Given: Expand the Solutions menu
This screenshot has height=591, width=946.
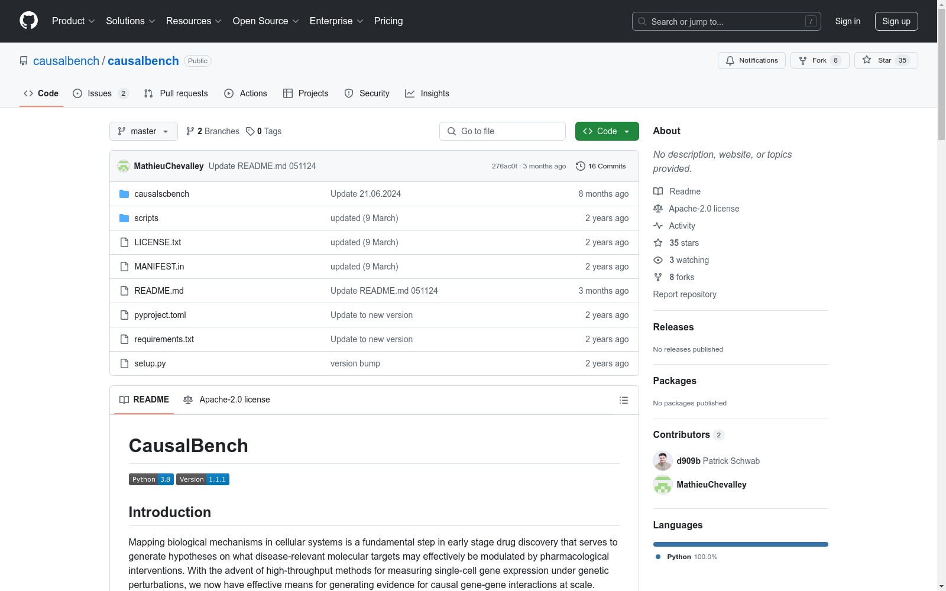Looking at the screenshot, I should [131, 21].
